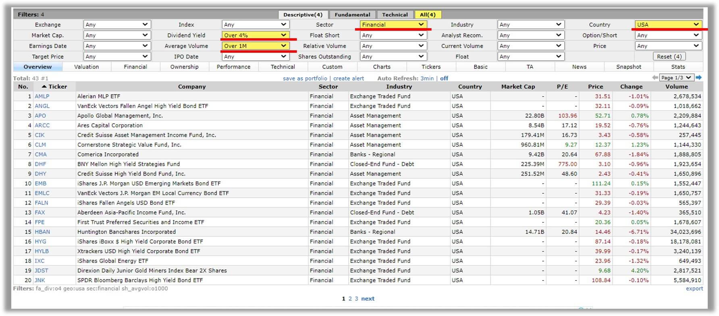Screen dimensions: 719x316
Task: Select the Charts view tab
Action: pos(382,67)
